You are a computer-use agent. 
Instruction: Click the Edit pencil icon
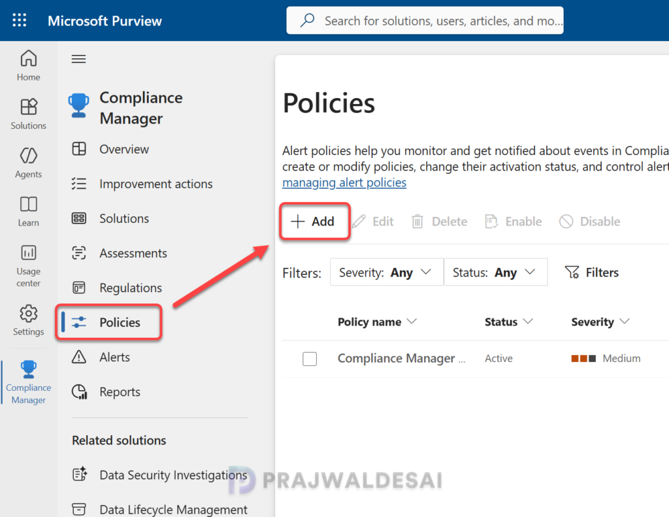coord(359,221)
